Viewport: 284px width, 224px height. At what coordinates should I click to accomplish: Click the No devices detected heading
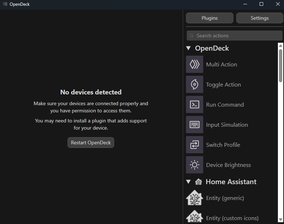(x=91, y=92)
